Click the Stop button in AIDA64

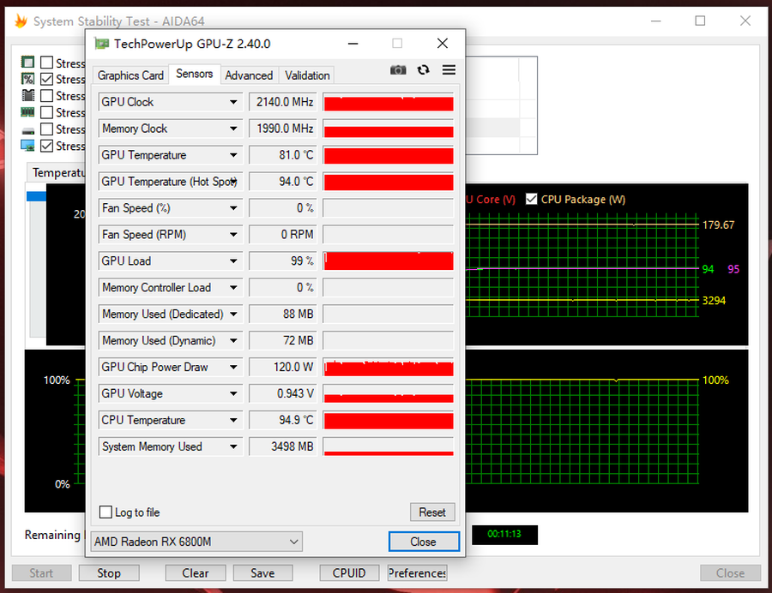tap(109, 573)
